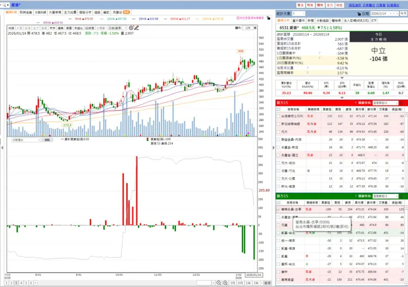Expand arrow below the statistics summary

point(342,78)
